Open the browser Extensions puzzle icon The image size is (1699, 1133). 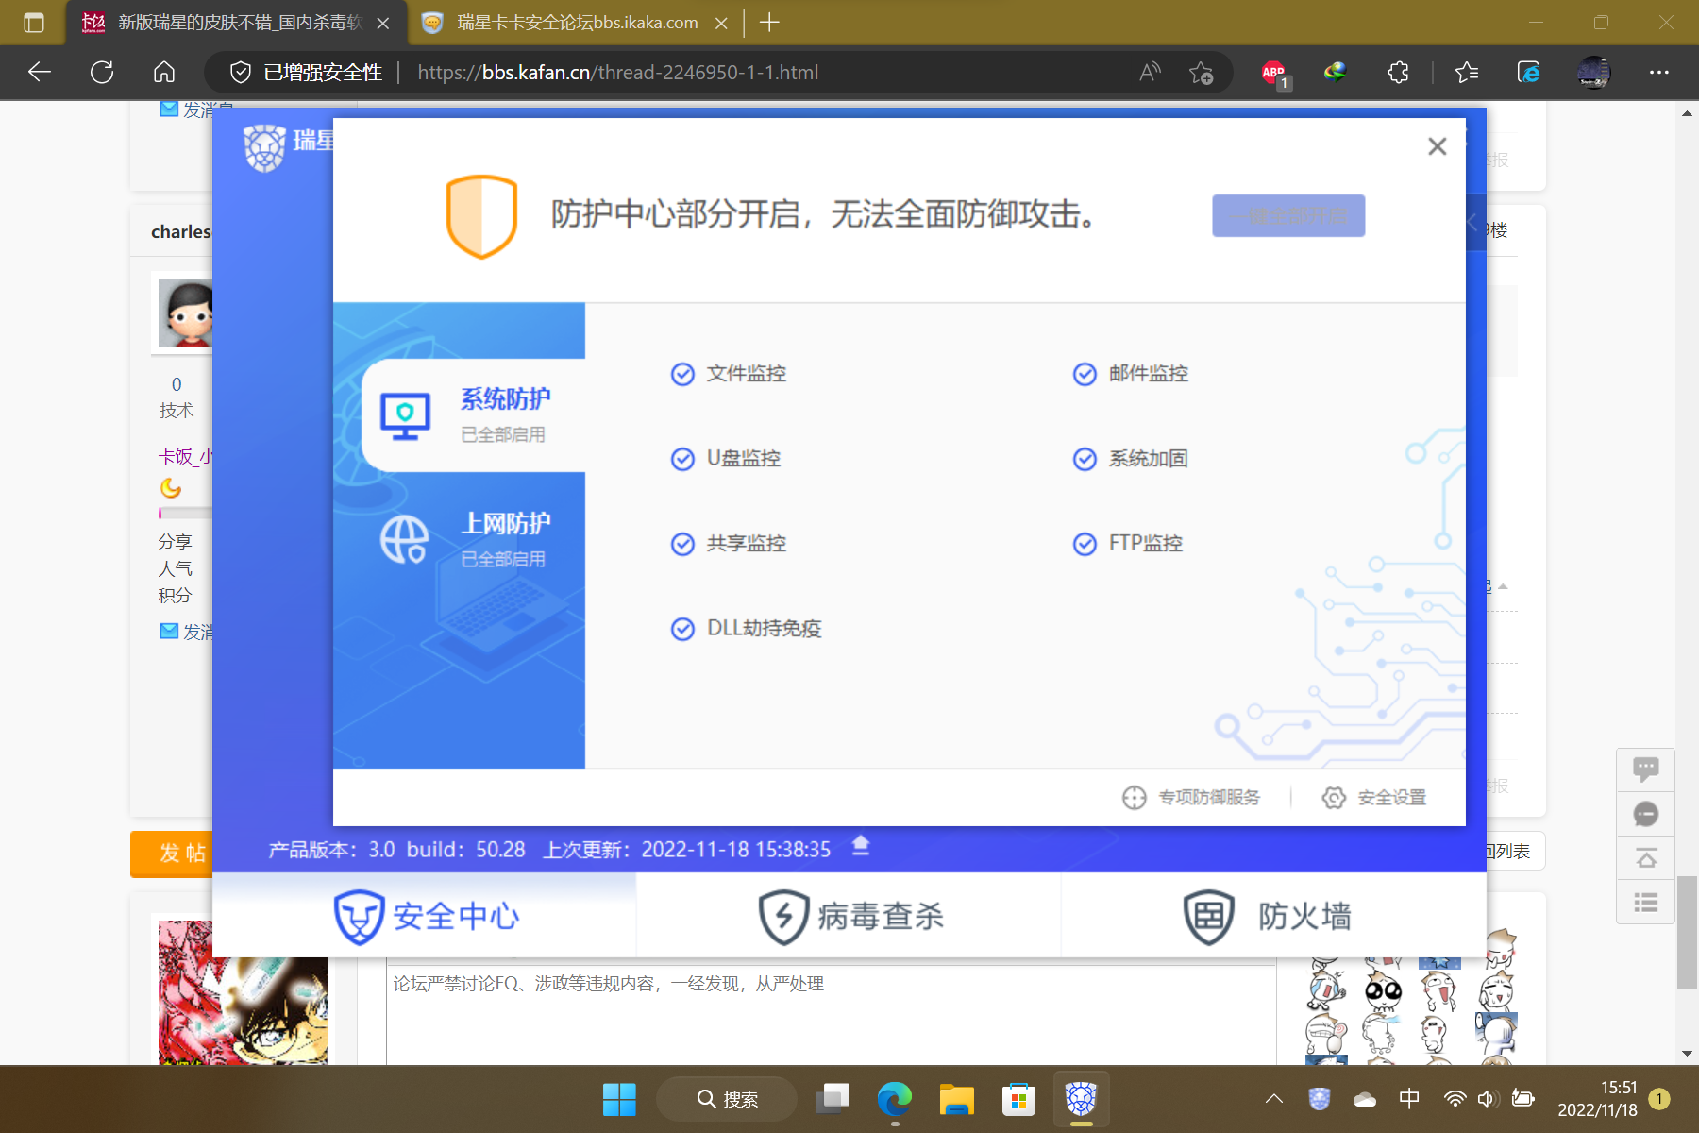pyautogui.click(x=1398, y=73)
